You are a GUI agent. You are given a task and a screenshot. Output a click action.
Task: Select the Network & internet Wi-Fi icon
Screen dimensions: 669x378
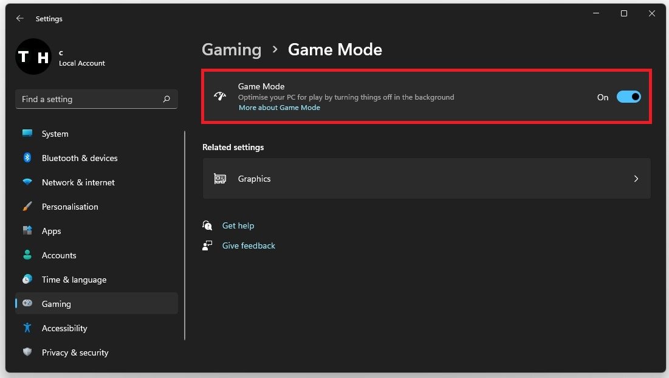[27, 182]
